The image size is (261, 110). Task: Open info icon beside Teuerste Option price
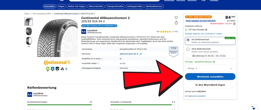(234, 24)
